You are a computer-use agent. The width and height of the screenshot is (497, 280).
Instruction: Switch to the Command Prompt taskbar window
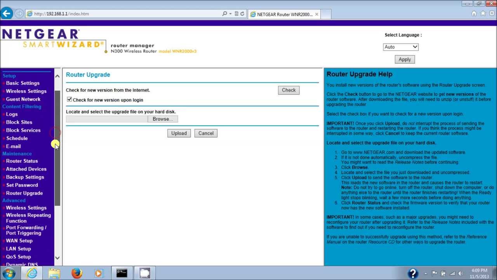[122, 273]
